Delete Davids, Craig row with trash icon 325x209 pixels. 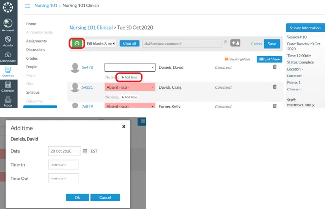[275, 87]
